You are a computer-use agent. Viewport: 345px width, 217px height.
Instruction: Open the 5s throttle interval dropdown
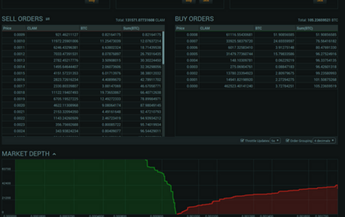point(275,140)
